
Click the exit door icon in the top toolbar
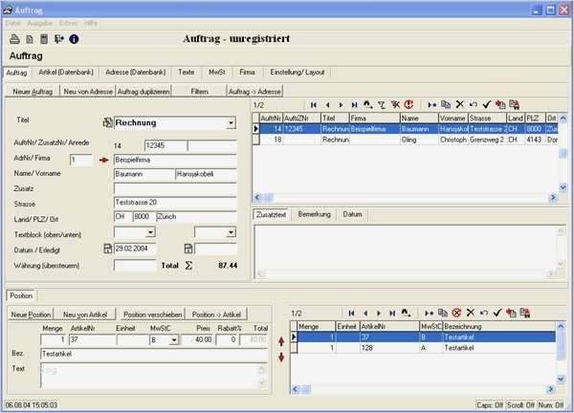[59, 39]
